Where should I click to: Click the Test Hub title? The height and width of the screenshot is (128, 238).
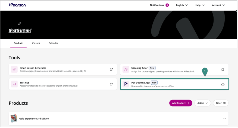[25, 83]
